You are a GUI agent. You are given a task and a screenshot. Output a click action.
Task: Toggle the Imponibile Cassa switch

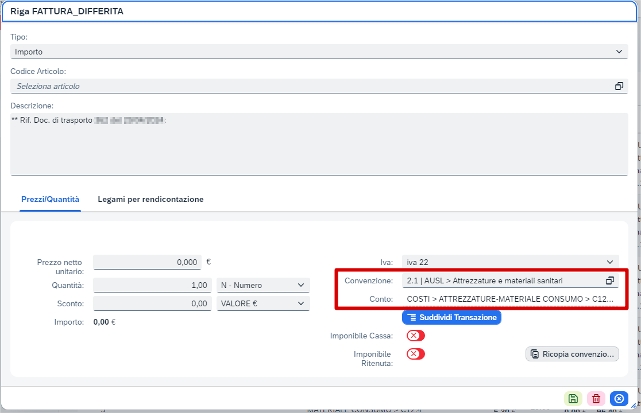[415, 336]
